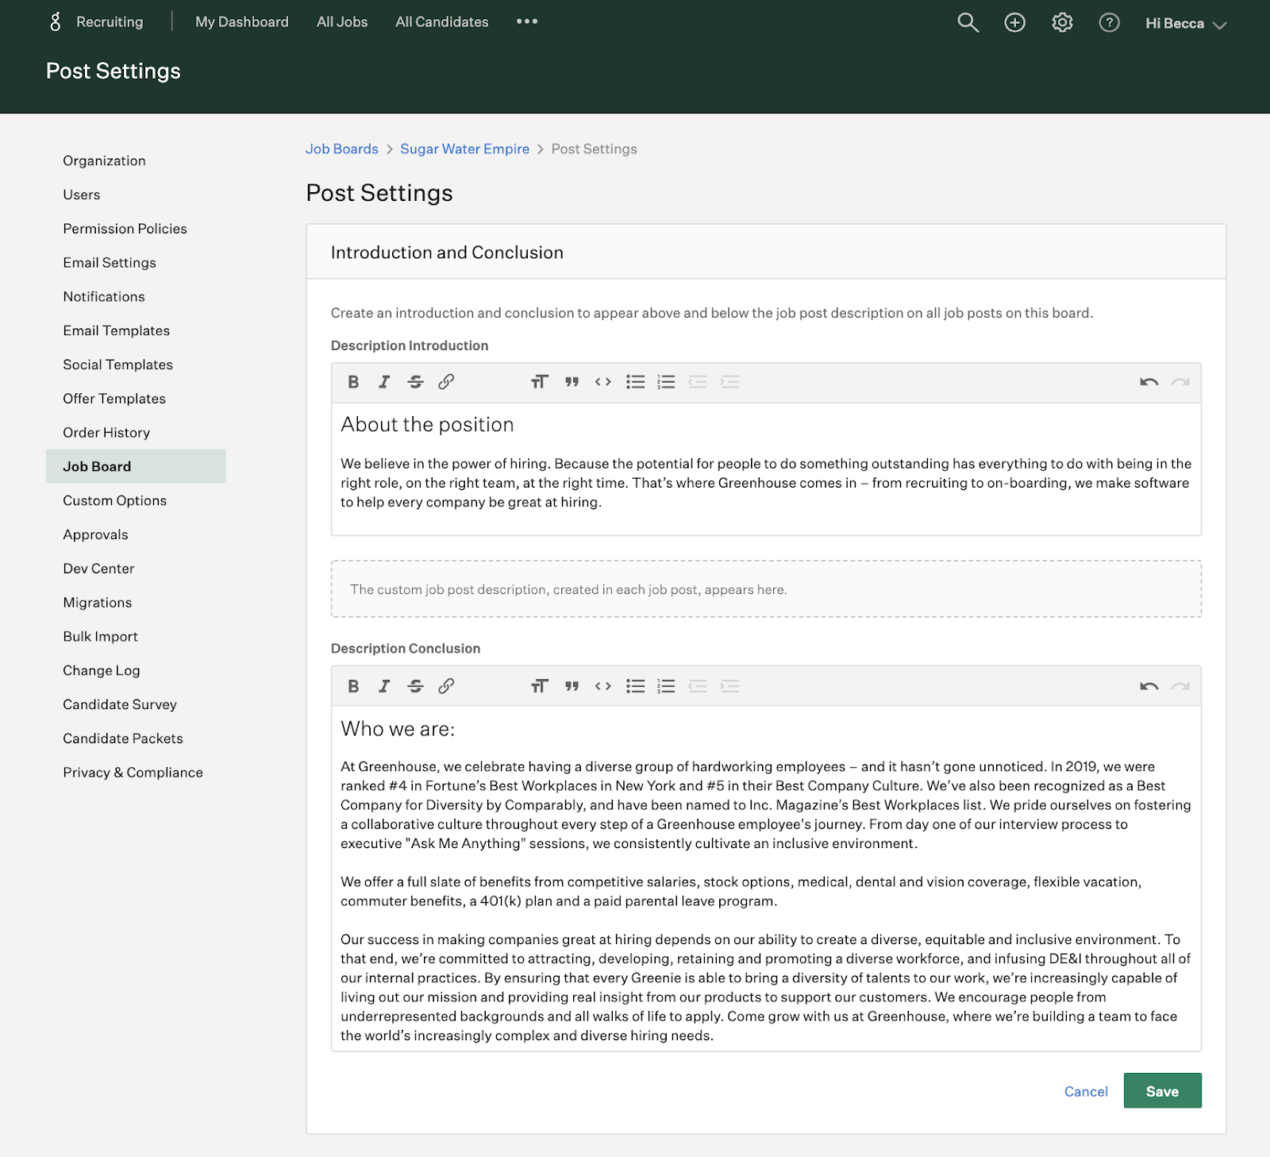
Task: Open Notifications in sidebar
Action: click(104, 297)
